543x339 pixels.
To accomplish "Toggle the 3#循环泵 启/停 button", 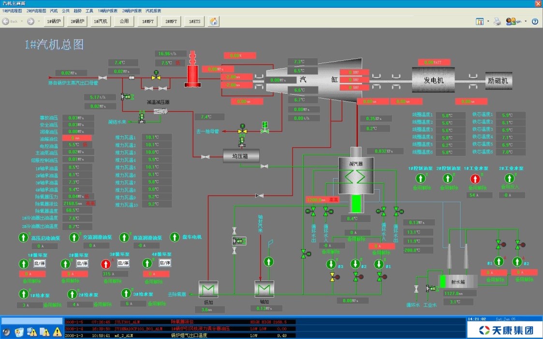I will click(123, 263).
